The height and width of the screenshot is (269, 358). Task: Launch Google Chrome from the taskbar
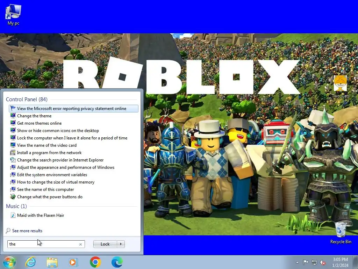pyautogui.click(x=95, y=262)
